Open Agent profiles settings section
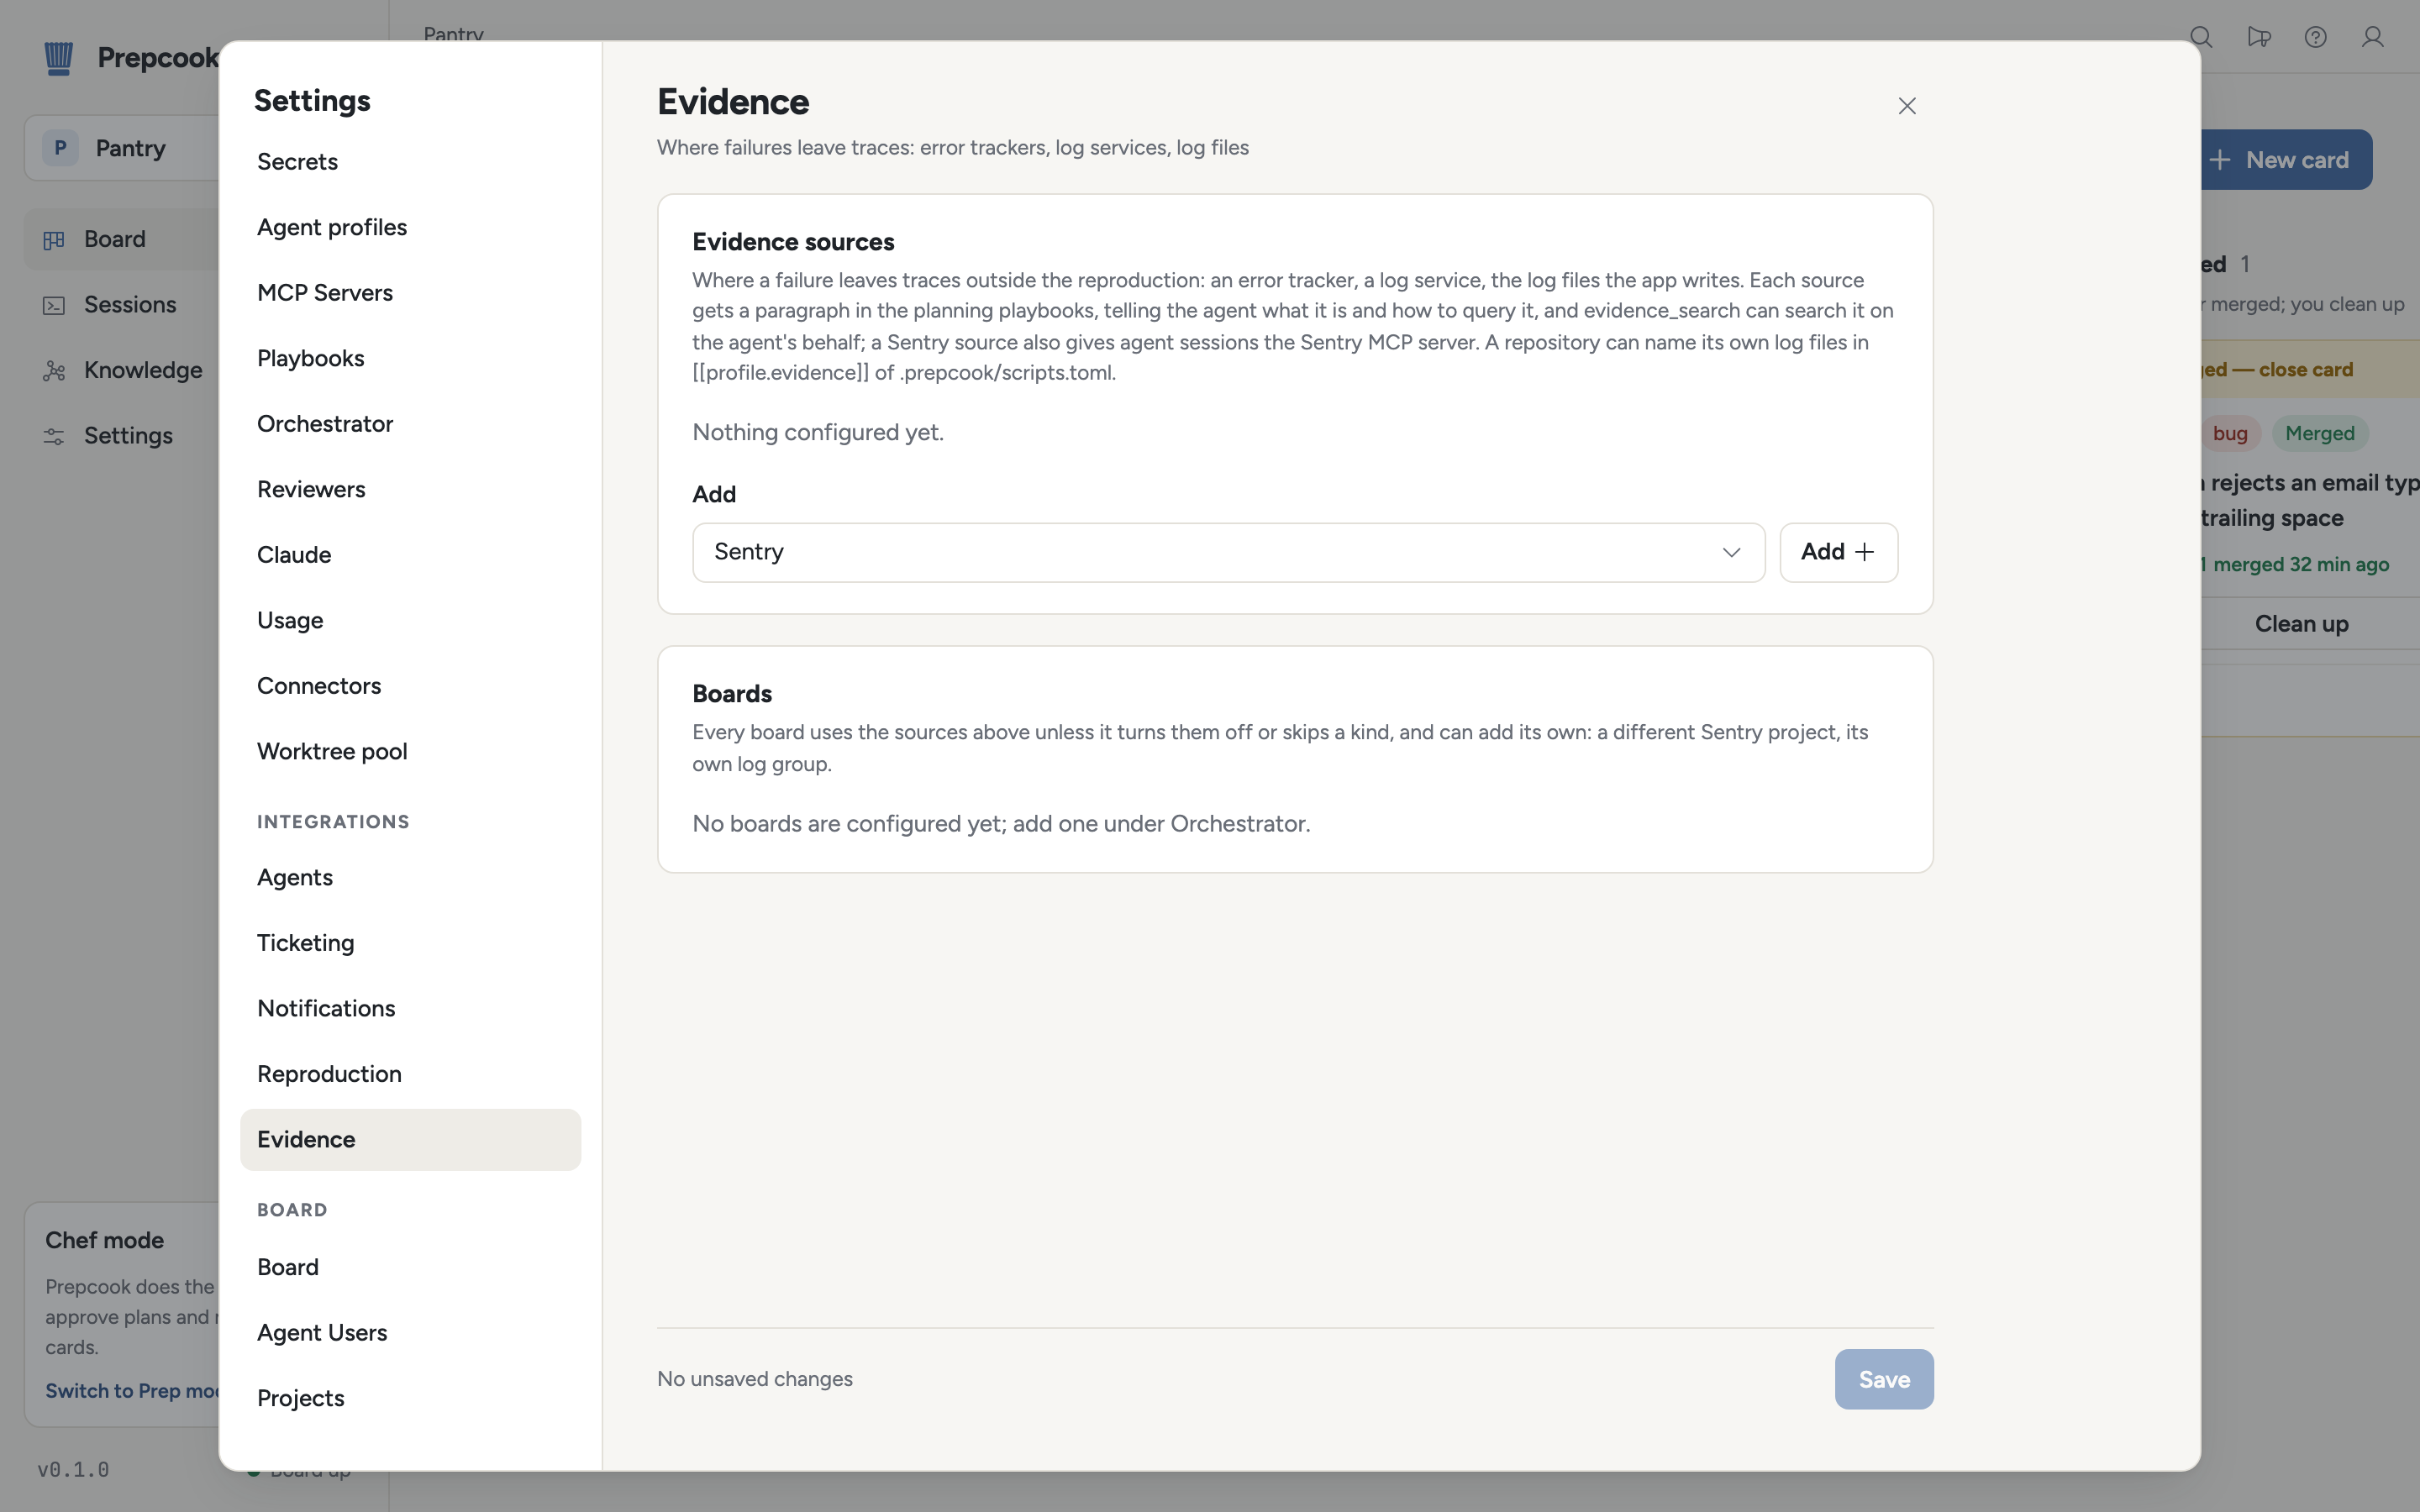The image size is (2420, 1512). [410, 227]
